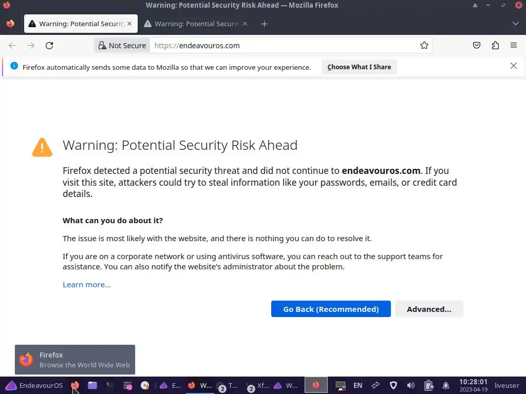Go back to the previous page

click(x=12, y=46)
